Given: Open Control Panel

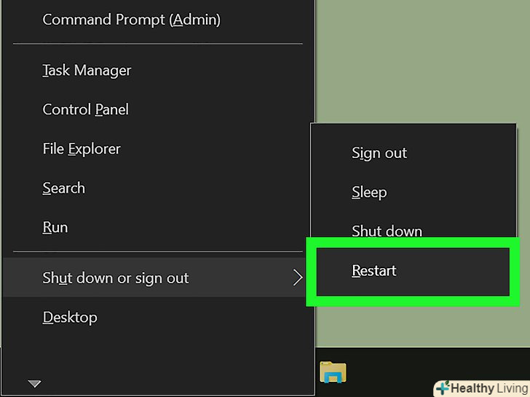Looking at the screenshot, I should [x=85, y=110].
